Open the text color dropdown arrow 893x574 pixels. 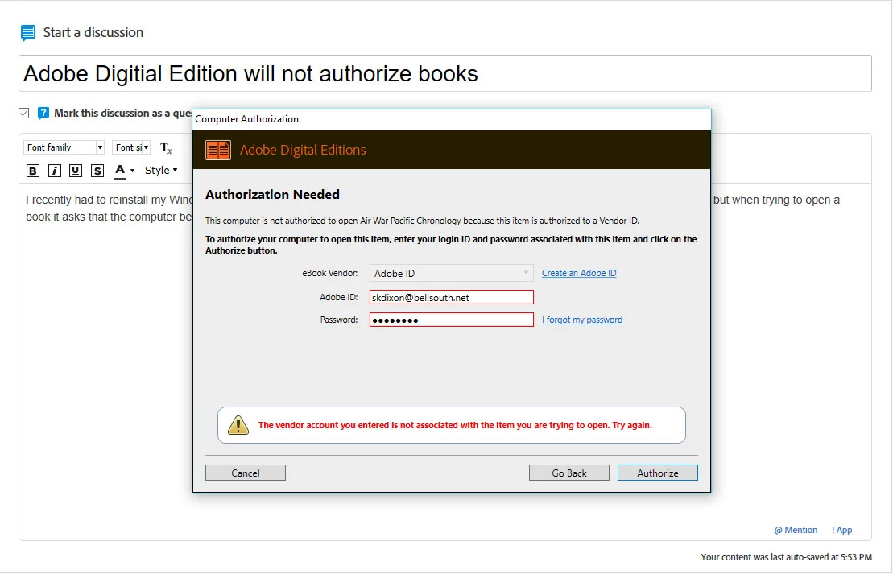click(x=132, y=170)
